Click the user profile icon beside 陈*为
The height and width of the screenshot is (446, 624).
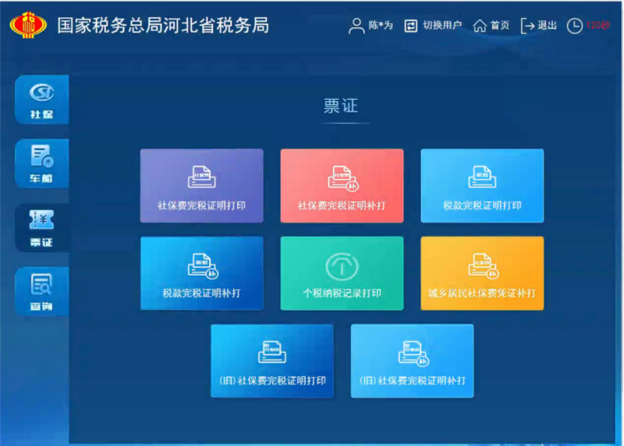pos(356,25)
